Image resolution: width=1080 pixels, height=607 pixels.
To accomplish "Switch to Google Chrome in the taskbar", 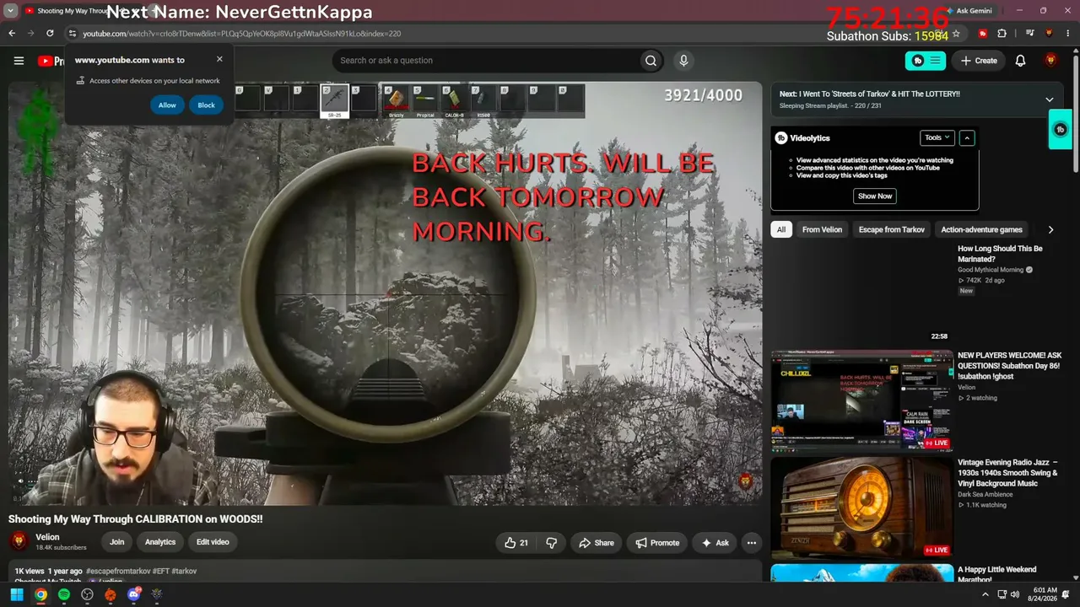I will (40, 594).
